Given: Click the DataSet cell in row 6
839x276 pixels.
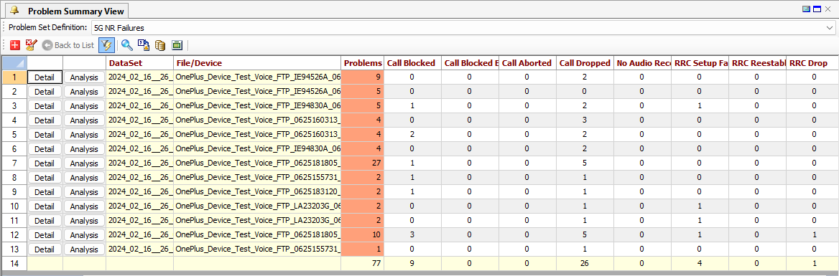Looking at the screenshot, I should pyautogui.click(x=139, y=149).
